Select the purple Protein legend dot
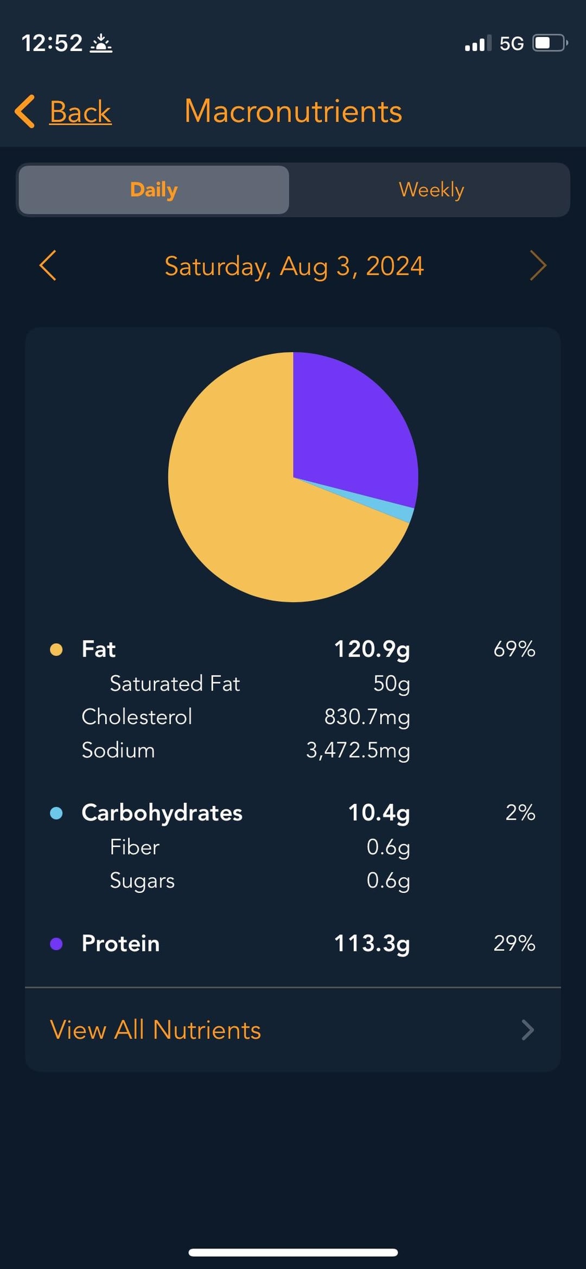This screenshot has width=586, height=1269. [x=56, y=944]
